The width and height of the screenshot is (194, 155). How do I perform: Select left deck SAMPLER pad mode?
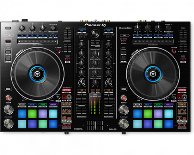coord(53,104)
